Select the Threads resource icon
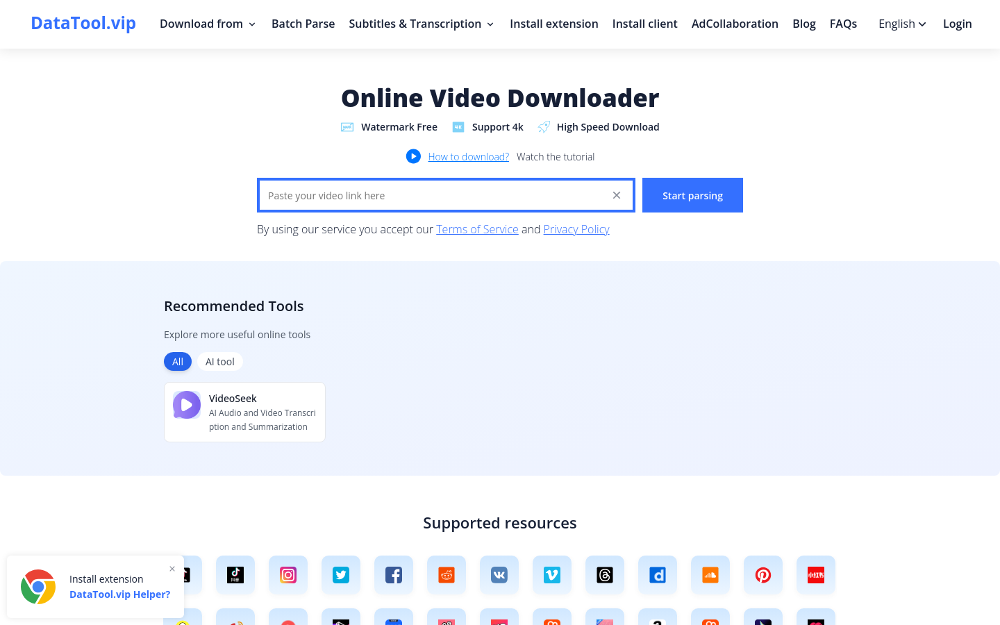The image size is (1000, 625). tap(605, 575)
